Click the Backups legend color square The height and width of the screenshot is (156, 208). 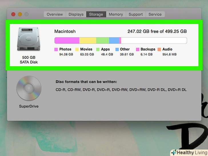point(138,49)
